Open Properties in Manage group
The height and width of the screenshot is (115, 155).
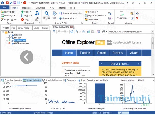pos(122,15)
